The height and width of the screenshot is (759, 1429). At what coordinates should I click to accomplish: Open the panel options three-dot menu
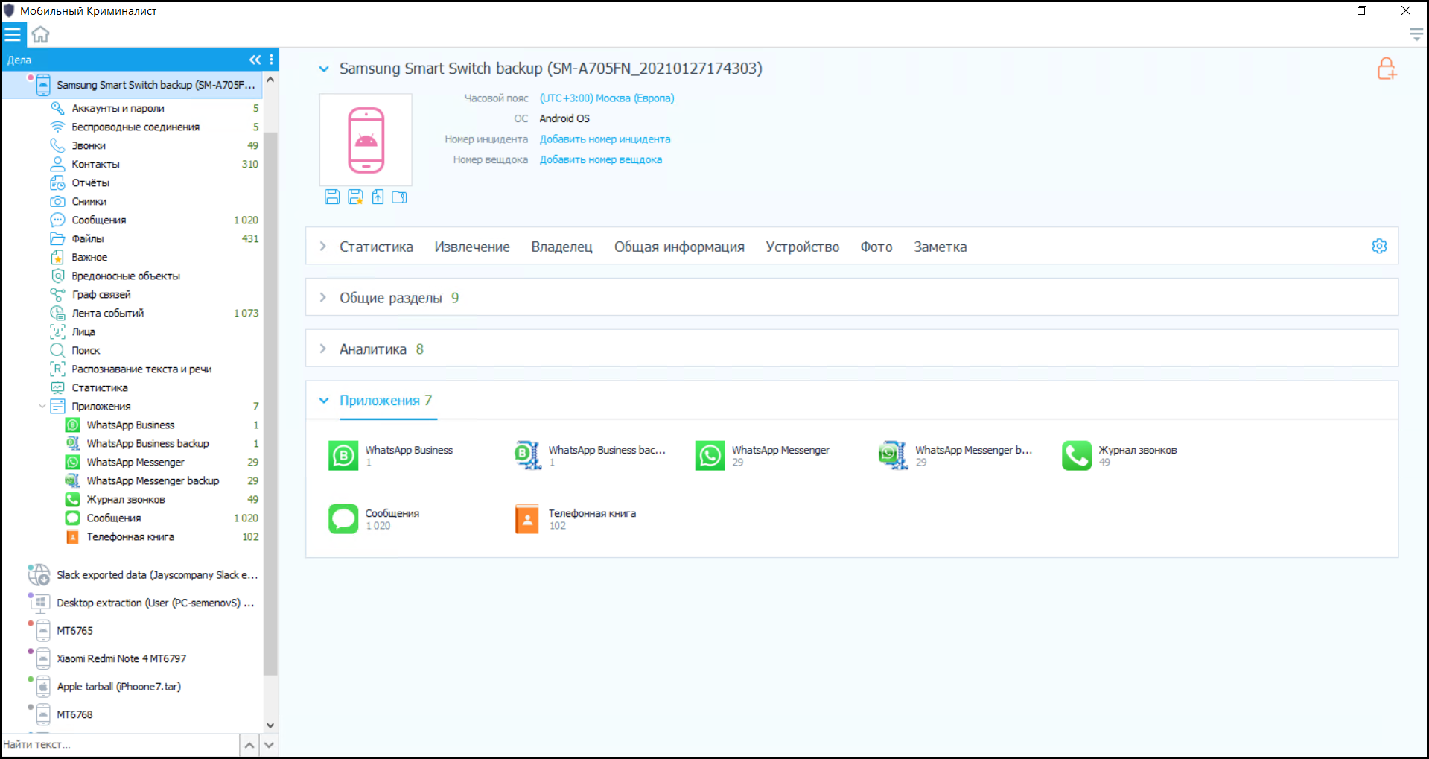pyautogui.click(x=271, y=60)
